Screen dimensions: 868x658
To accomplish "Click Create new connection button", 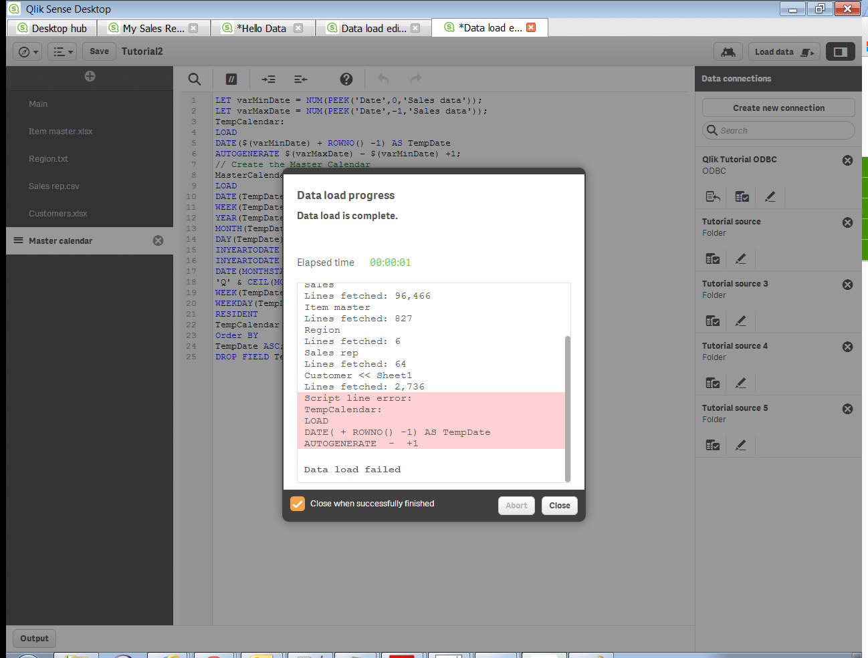I will pos(778,108).
